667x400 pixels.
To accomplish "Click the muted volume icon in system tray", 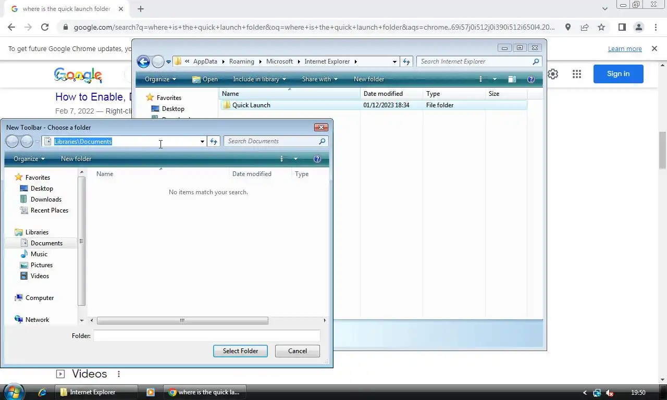I will pyautogui.click(x=609, y=393).
